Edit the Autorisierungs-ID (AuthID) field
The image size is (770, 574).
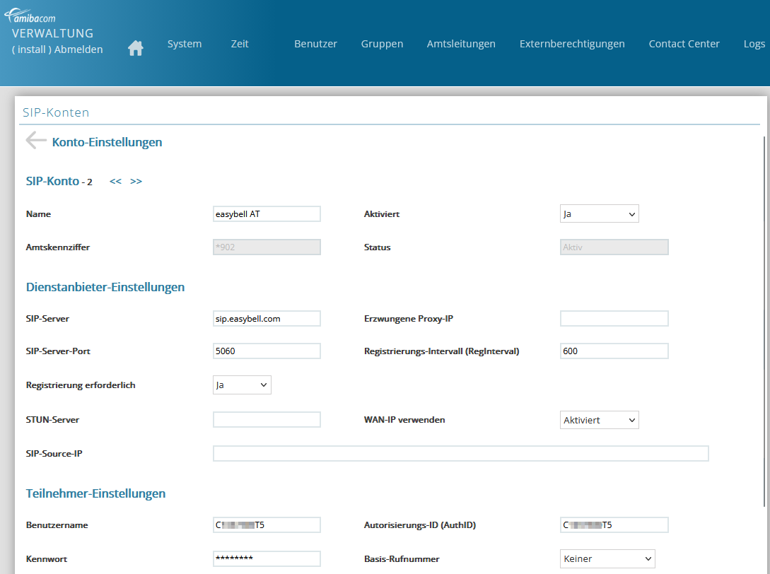pos(614,525)
